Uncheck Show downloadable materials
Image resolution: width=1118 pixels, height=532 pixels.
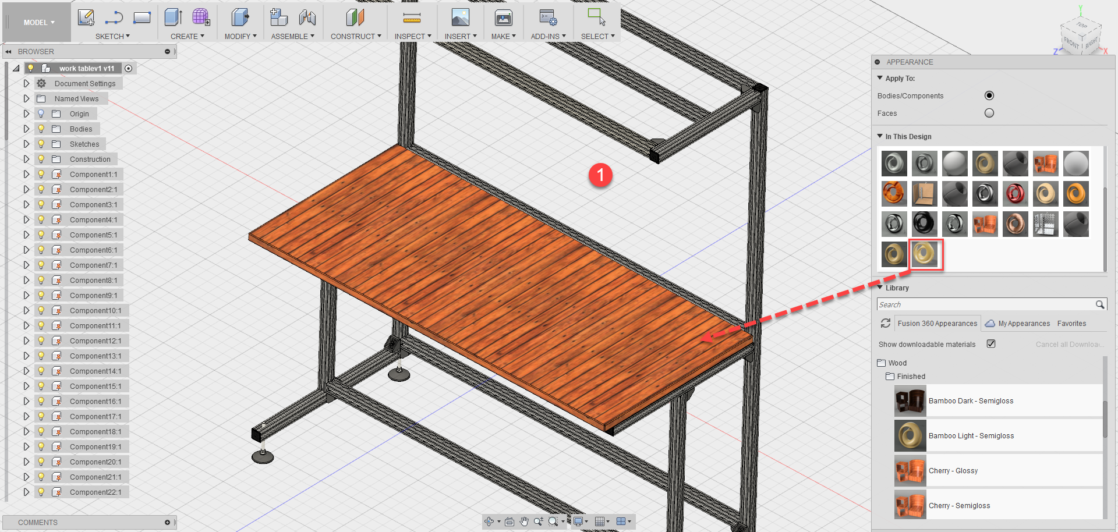click(992, 343)
